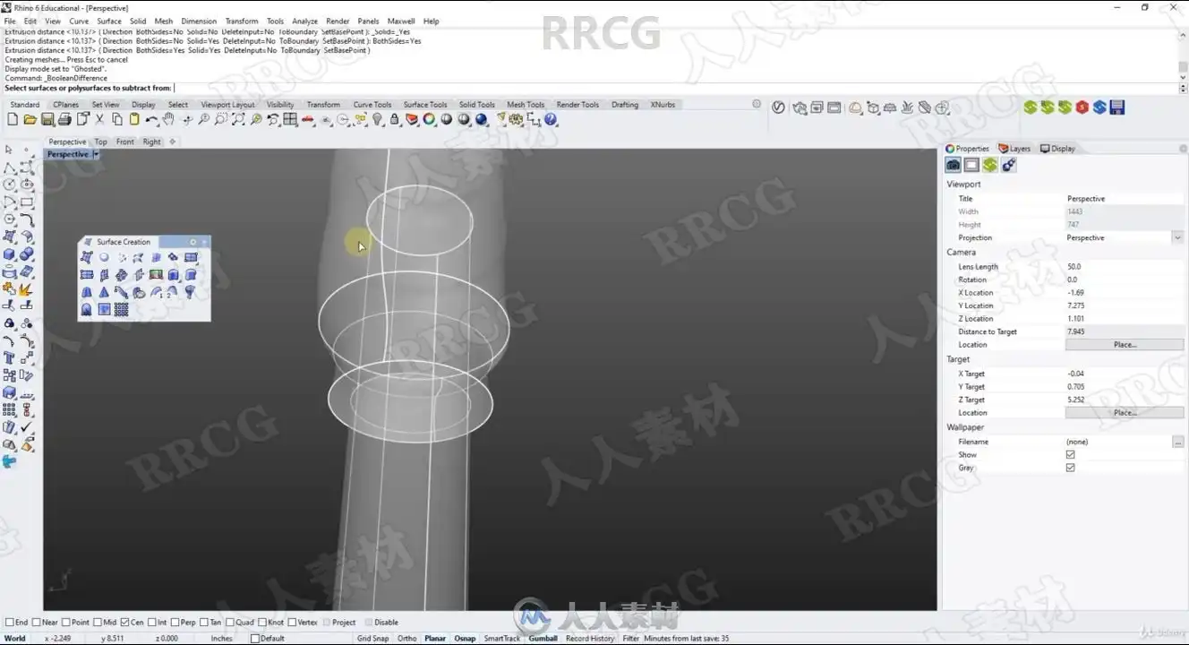Click the padlock lock icon

click(394, 119)
